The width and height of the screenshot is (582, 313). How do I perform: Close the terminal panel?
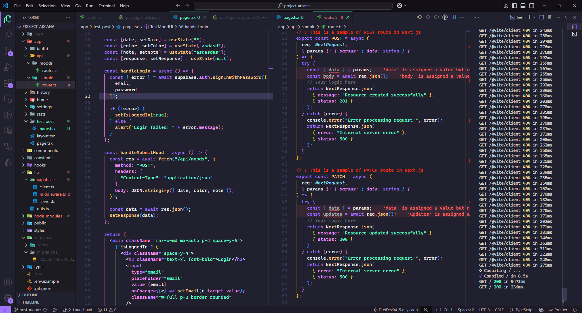(574, 17)
